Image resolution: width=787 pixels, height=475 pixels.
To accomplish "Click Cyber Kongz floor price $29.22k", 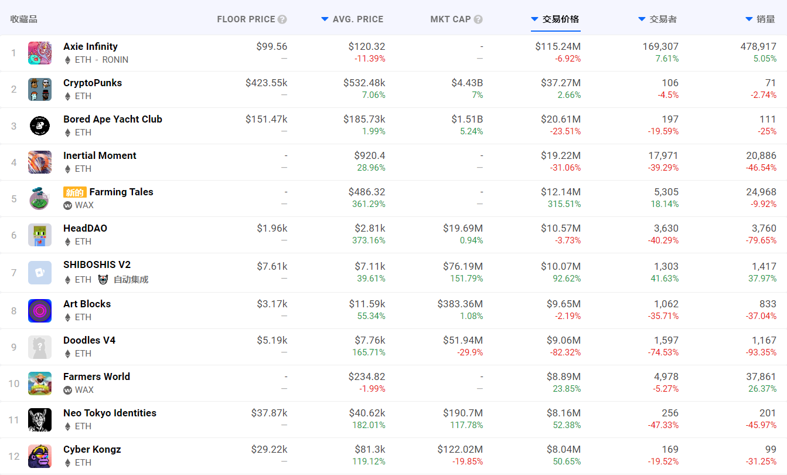I will click(x=270, y=449).
